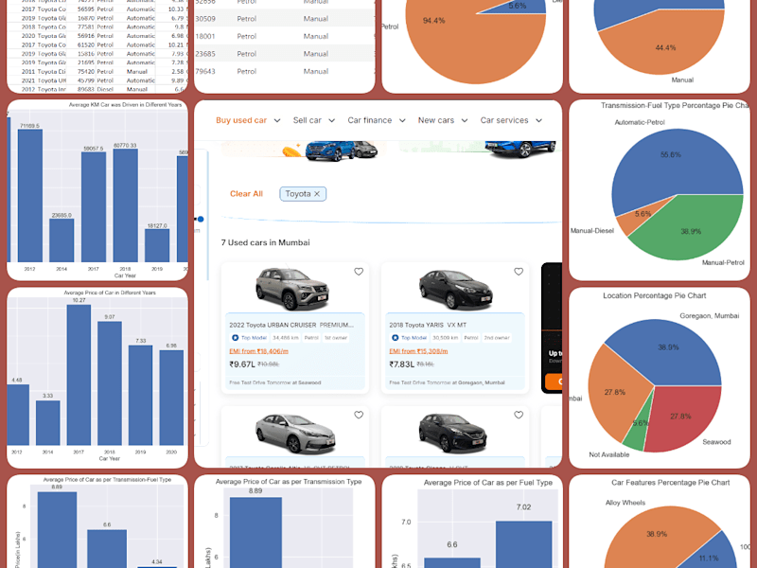Expand chevron next to Car services

point(538,121)
